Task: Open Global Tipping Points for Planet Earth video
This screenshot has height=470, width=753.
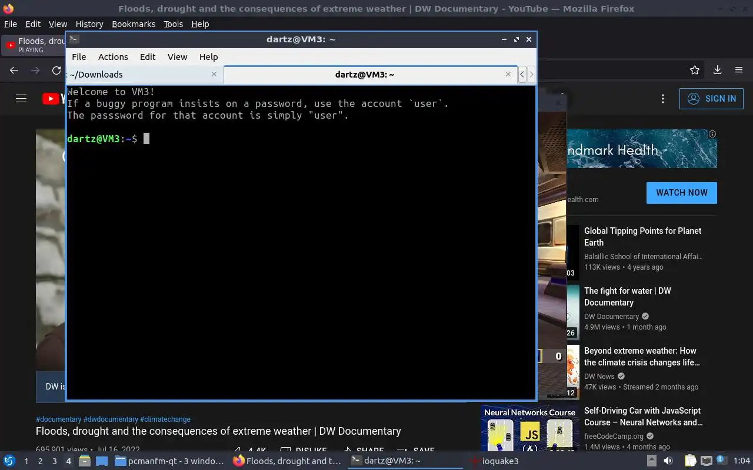Action: pos(642,237)
